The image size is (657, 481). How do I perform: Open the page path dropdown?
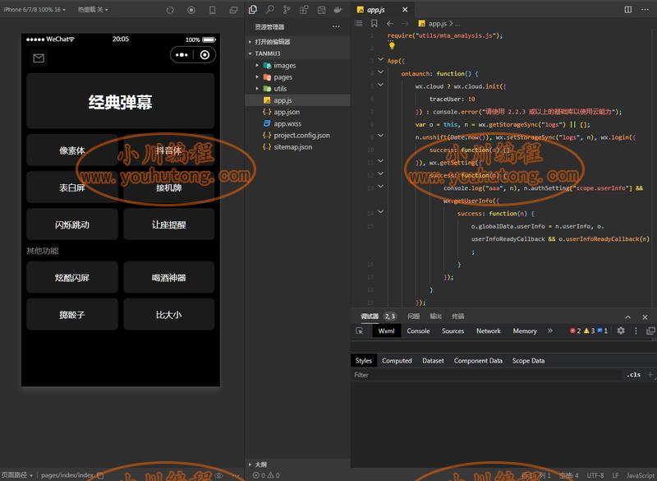tap(17, 475)
